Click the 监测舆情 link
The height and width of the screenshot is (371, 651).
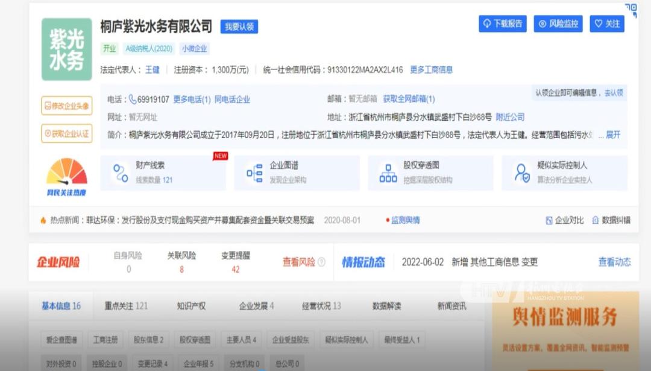(406, 220)
